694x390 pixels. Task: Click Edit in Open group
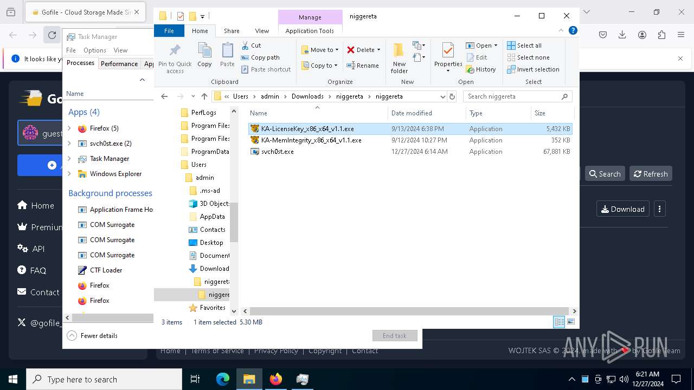tap(477, 57)
